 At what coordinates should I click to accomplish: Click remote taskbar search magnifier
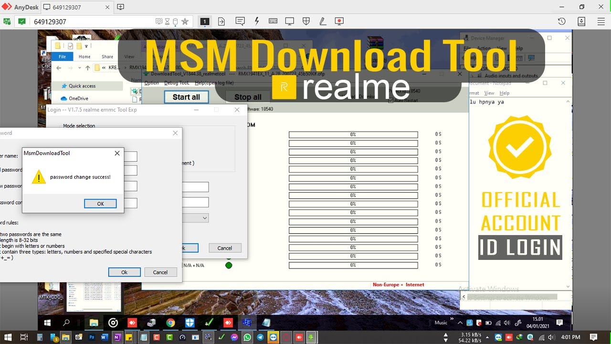pyautogui.click(x=66, y=323)
